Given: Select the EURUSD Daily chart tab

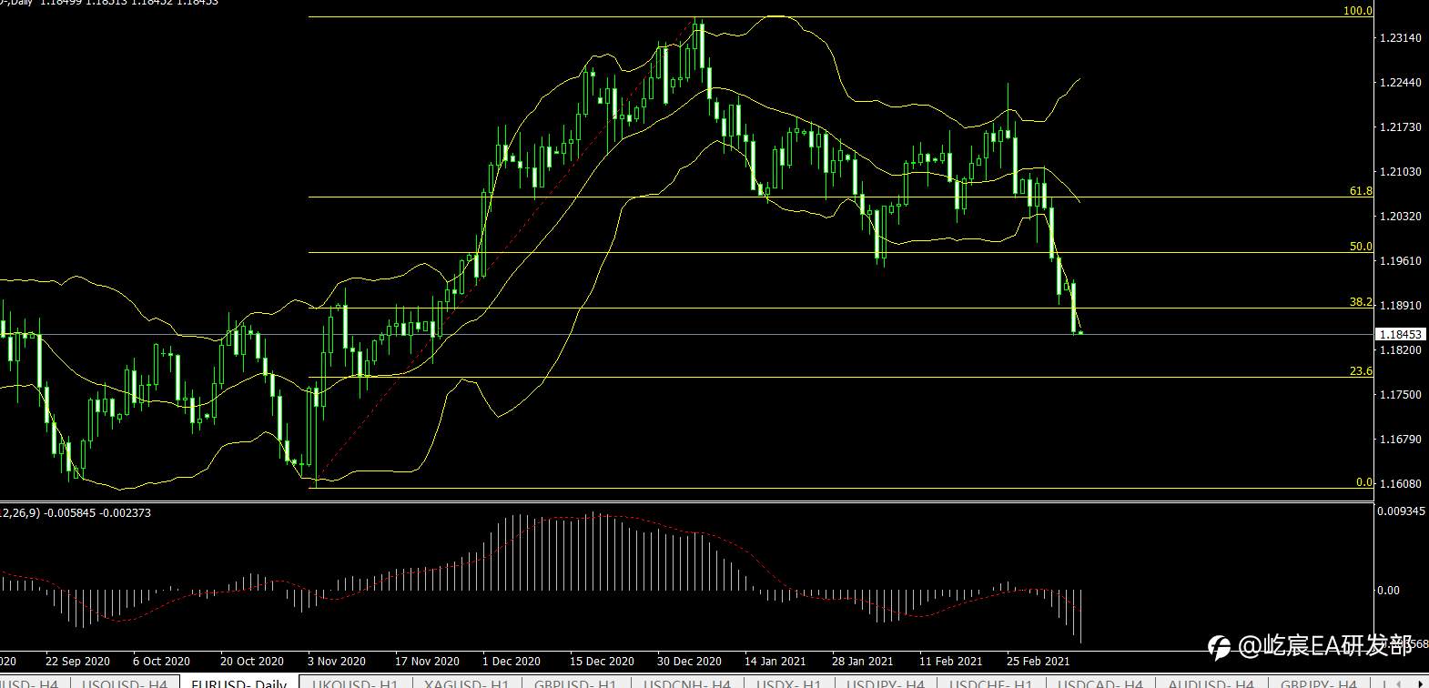Looking at the screenshot, I should pos(239,683).
